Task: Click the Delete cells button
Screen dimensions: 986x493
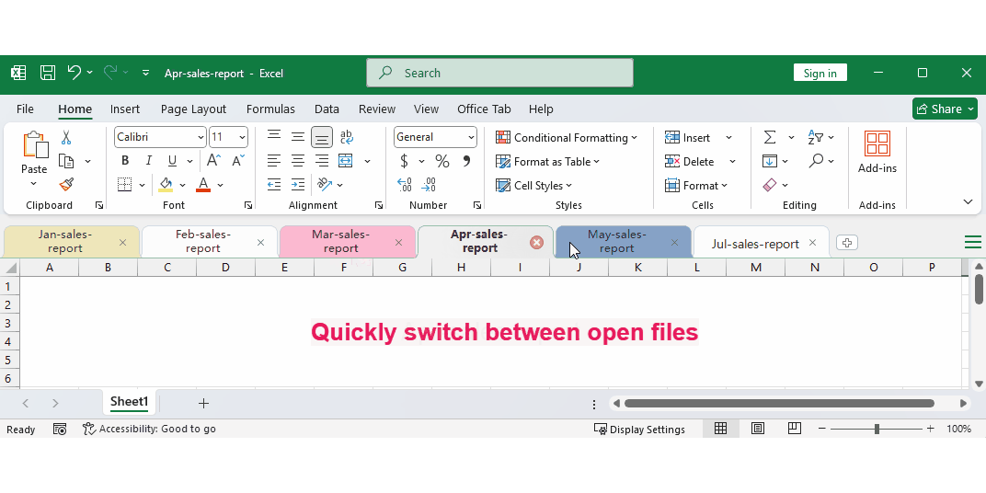Action: pos(689,162)
